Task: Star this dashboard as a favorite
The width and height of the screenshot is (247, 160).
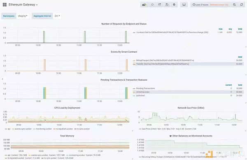Action: coord(152,5)
